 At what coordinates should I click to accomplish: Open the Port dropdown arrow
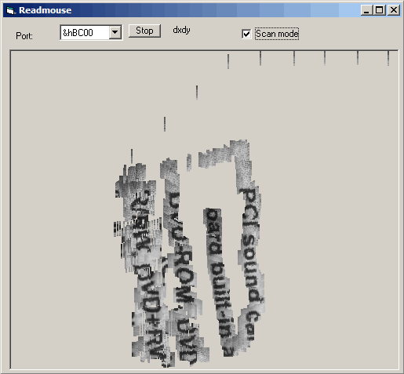click(115, 32)
